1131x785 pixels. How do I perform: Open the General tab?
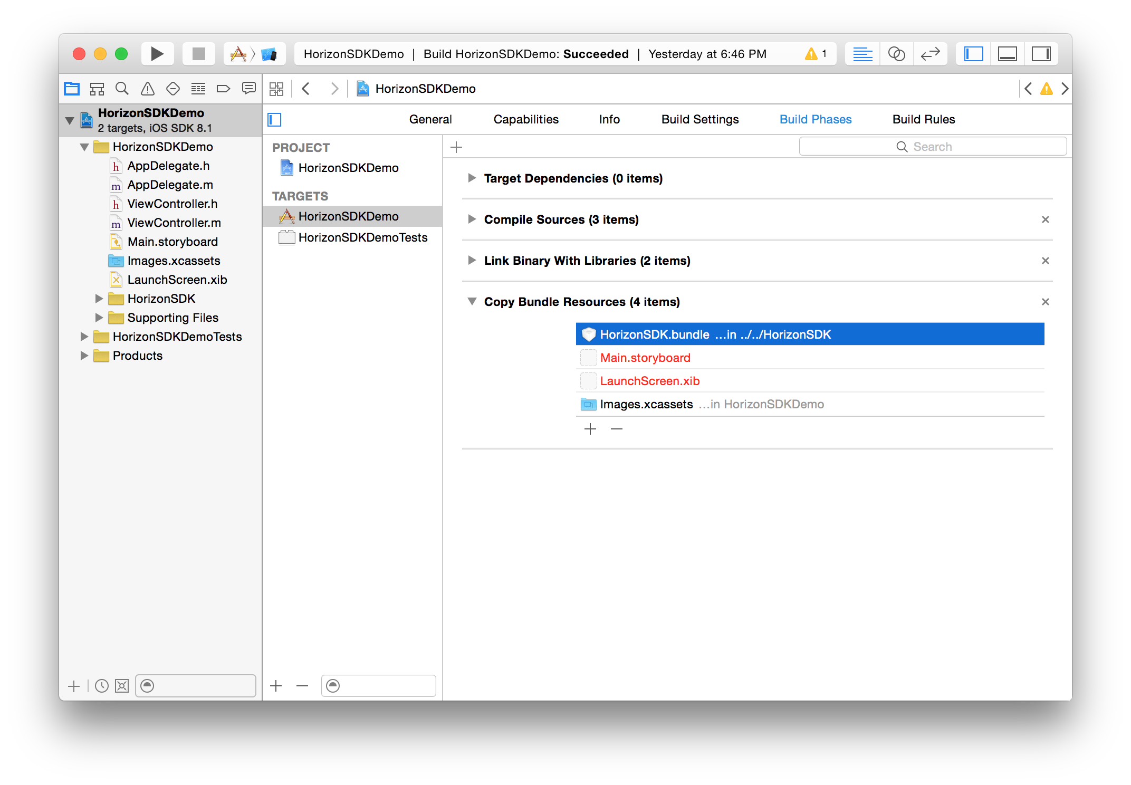coord(430,120)
